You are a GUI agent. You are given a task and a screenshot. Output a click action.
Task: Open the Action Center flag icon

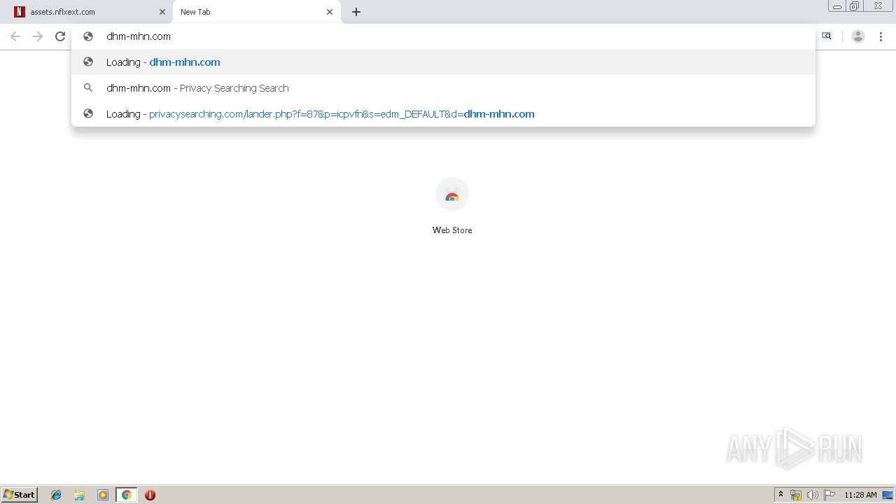[829, 495]
